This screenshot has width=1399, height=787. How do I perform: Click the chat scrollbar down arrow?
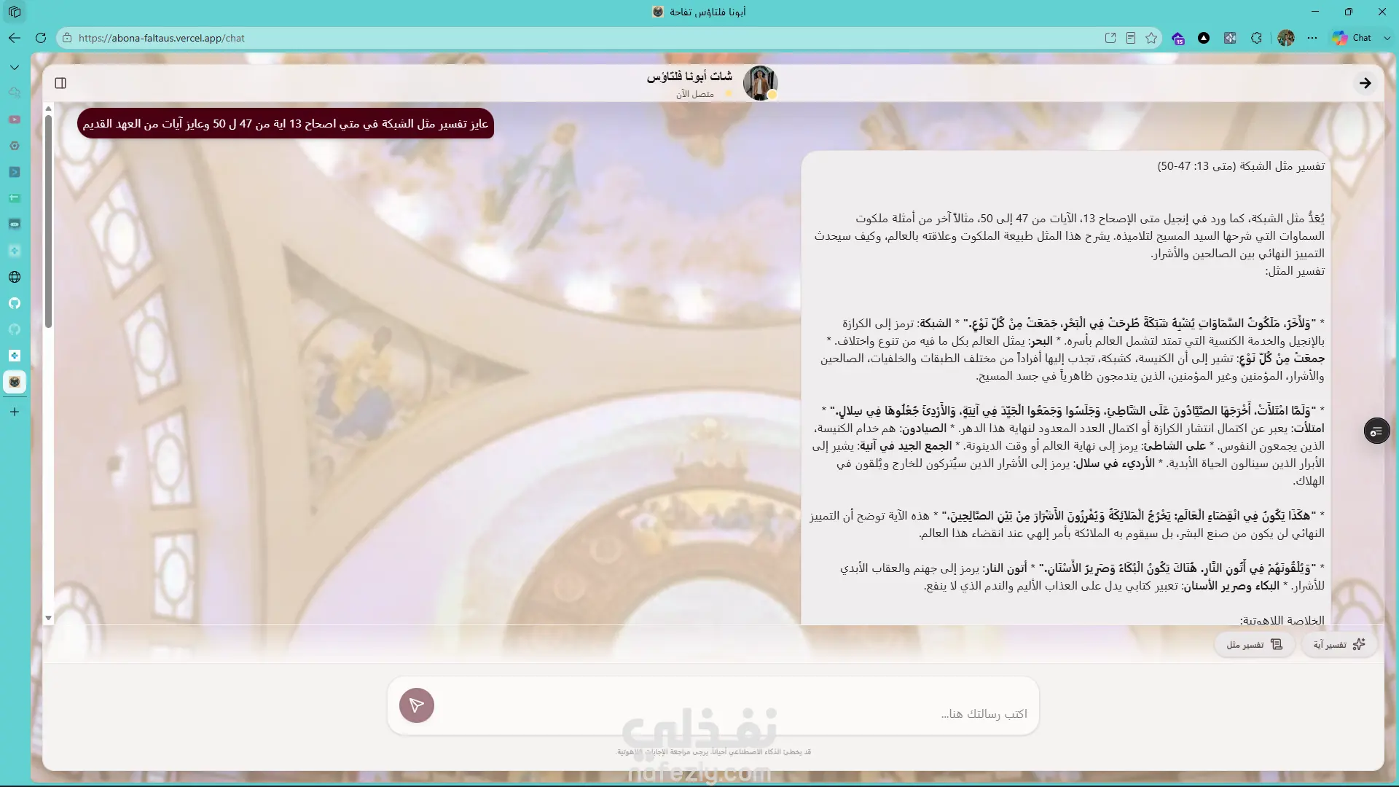[x=48, y=618]
